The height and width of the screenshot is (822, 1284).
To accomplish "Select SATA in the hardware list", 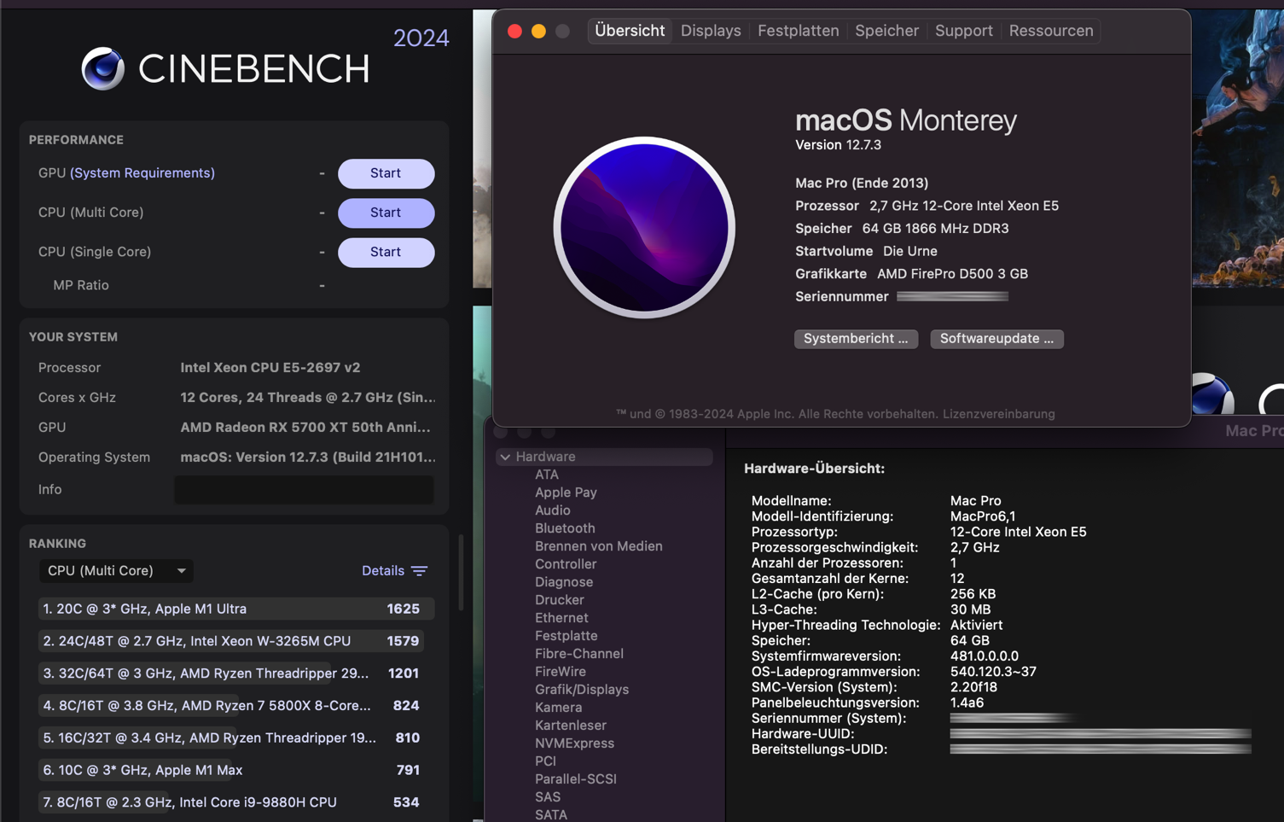I will point(551,815).
